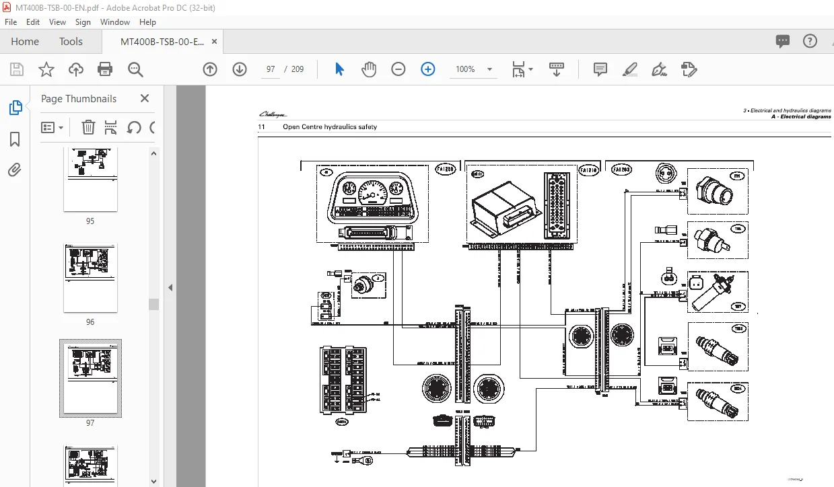Open the Help menu
This screenshot has height=487, width=834.
pyautogui.click(x=147, y=22)
